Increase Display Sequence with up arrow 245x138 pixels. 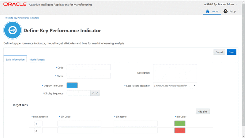pos(97,93)
